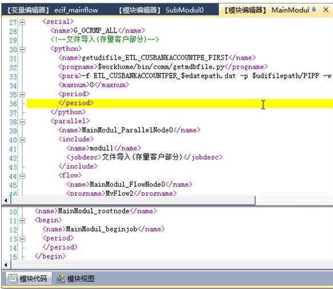Collapse the period fold marker on line 35
Screen dimensions: 333x289
tap(22, 94)
